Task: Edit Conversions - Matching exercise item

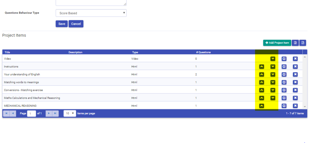Action: click(x=284, y=90)
